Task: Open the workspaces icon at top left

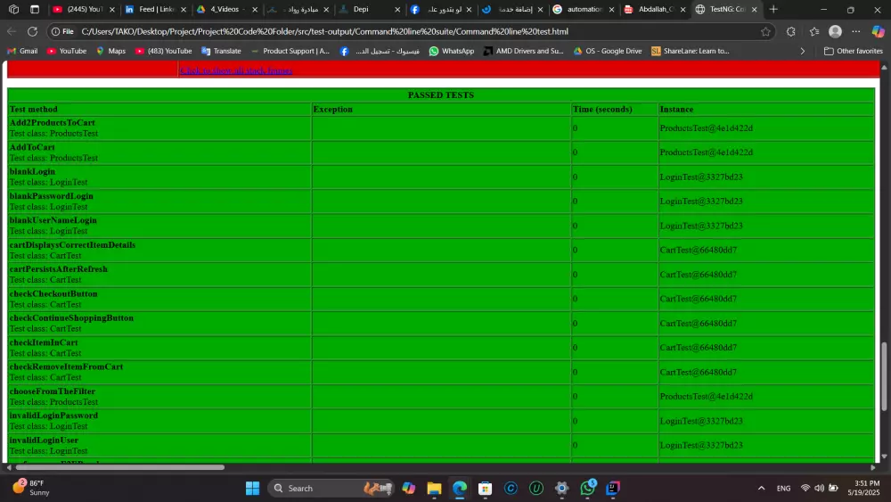Action: pyautogui.click(x=13, y=9)
